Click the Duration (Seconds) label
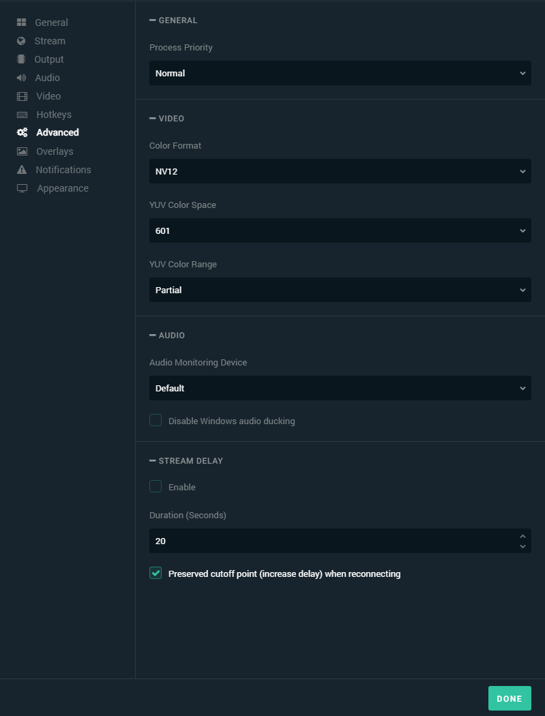 188,516
